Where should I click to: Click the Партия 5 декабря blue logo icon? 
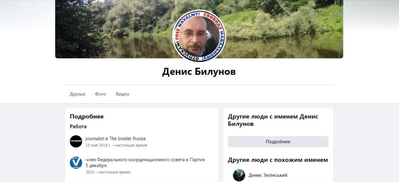tap(76, 163)
